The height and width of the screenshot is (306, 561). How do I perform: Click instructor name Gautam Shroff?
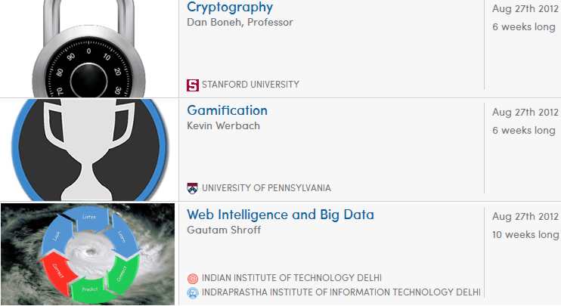[x=224, y=230]
